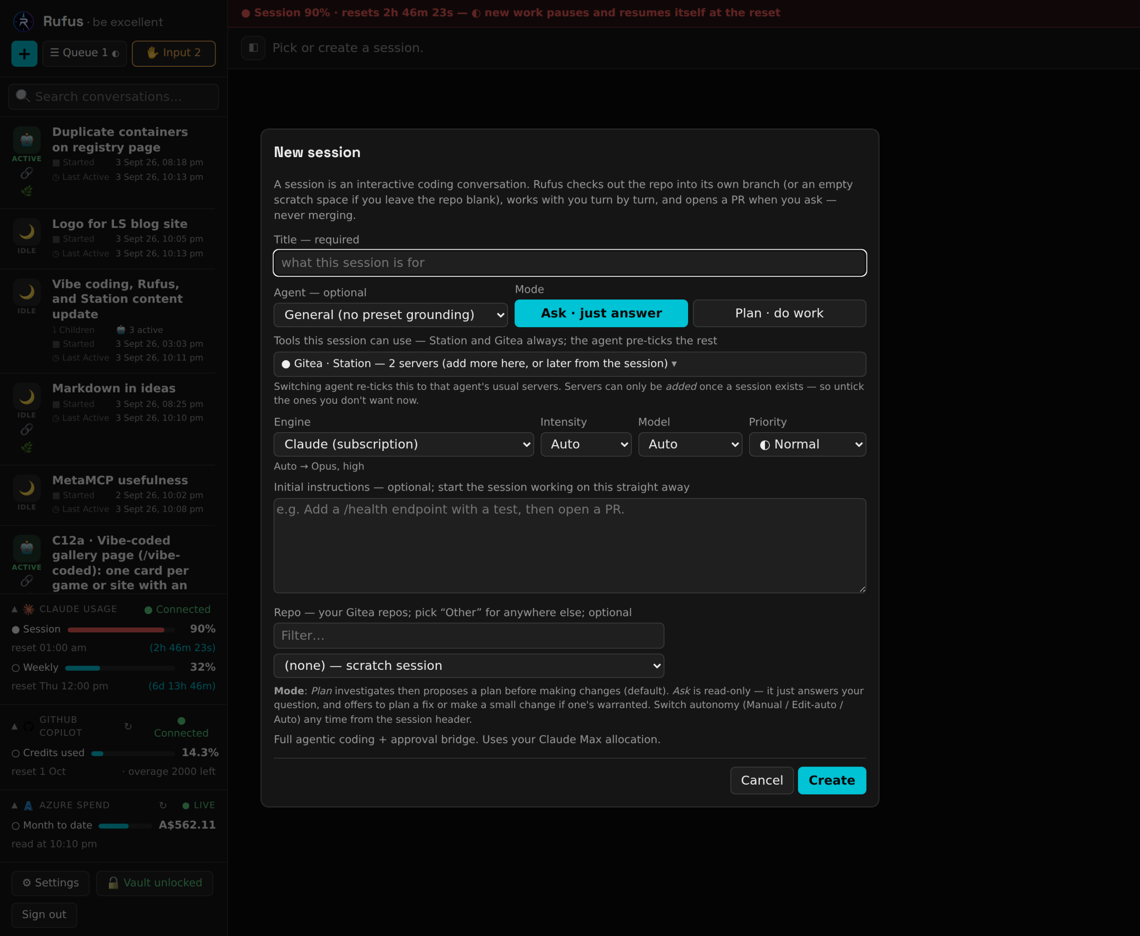The width and height of the screenshot is (1140, 936).
Task: Open Settings
Action: (50, 883)
